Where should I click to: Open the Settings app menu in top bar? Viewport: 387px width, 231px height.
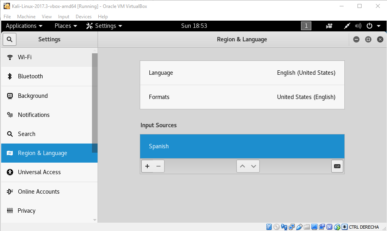[104, 26]
